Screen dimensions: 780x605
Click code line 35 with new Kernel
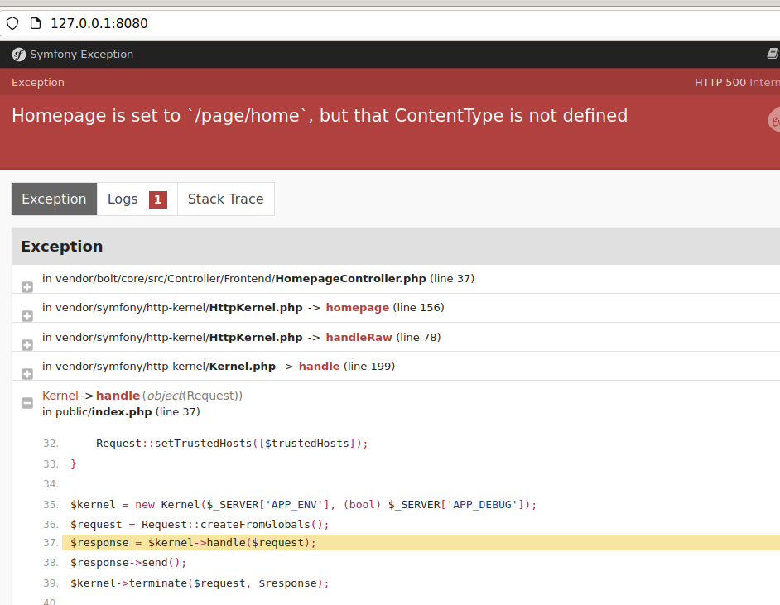(x=303, y=505)
